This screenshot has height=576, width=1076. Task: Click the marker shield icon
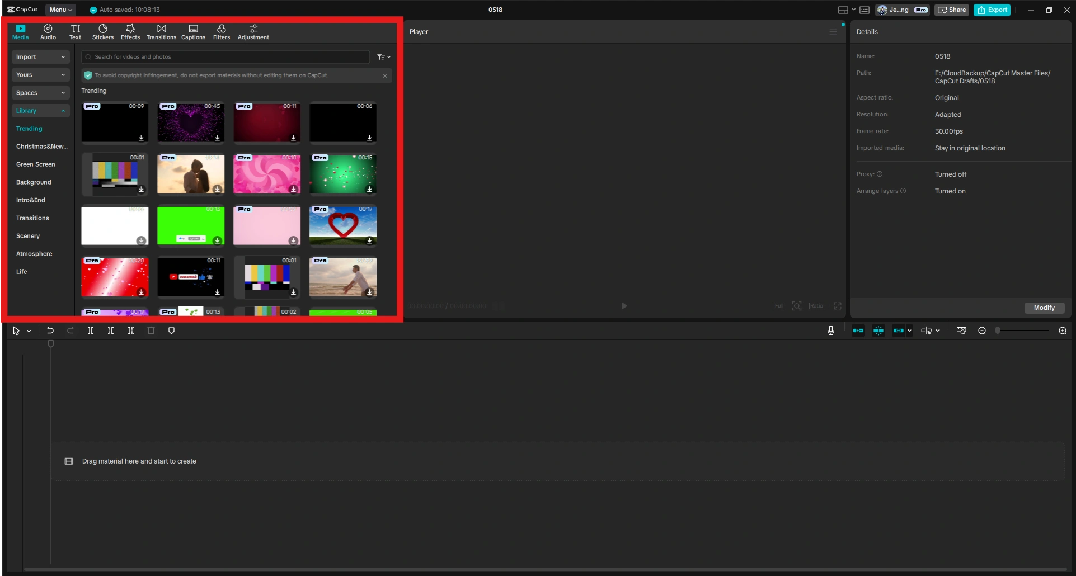(x=172, y=331)
